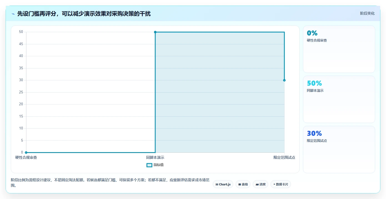Click the x-axis label 硬性合规审查
Viewport: 386px width, 199px height.
[26, 157]
